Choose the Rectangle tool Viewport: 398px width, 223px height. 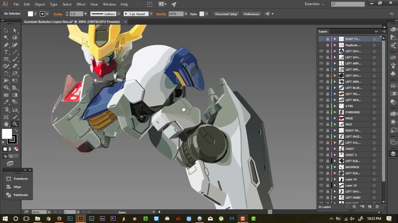(6, 59)
